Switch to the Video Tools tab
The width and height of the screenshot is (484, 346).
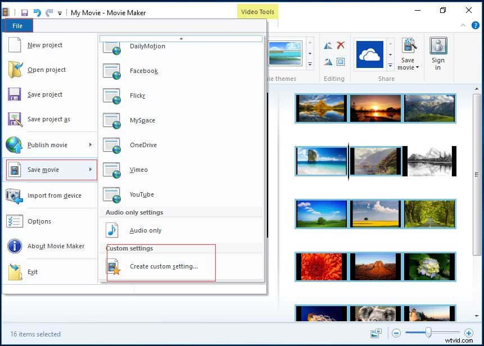[257, 11]
